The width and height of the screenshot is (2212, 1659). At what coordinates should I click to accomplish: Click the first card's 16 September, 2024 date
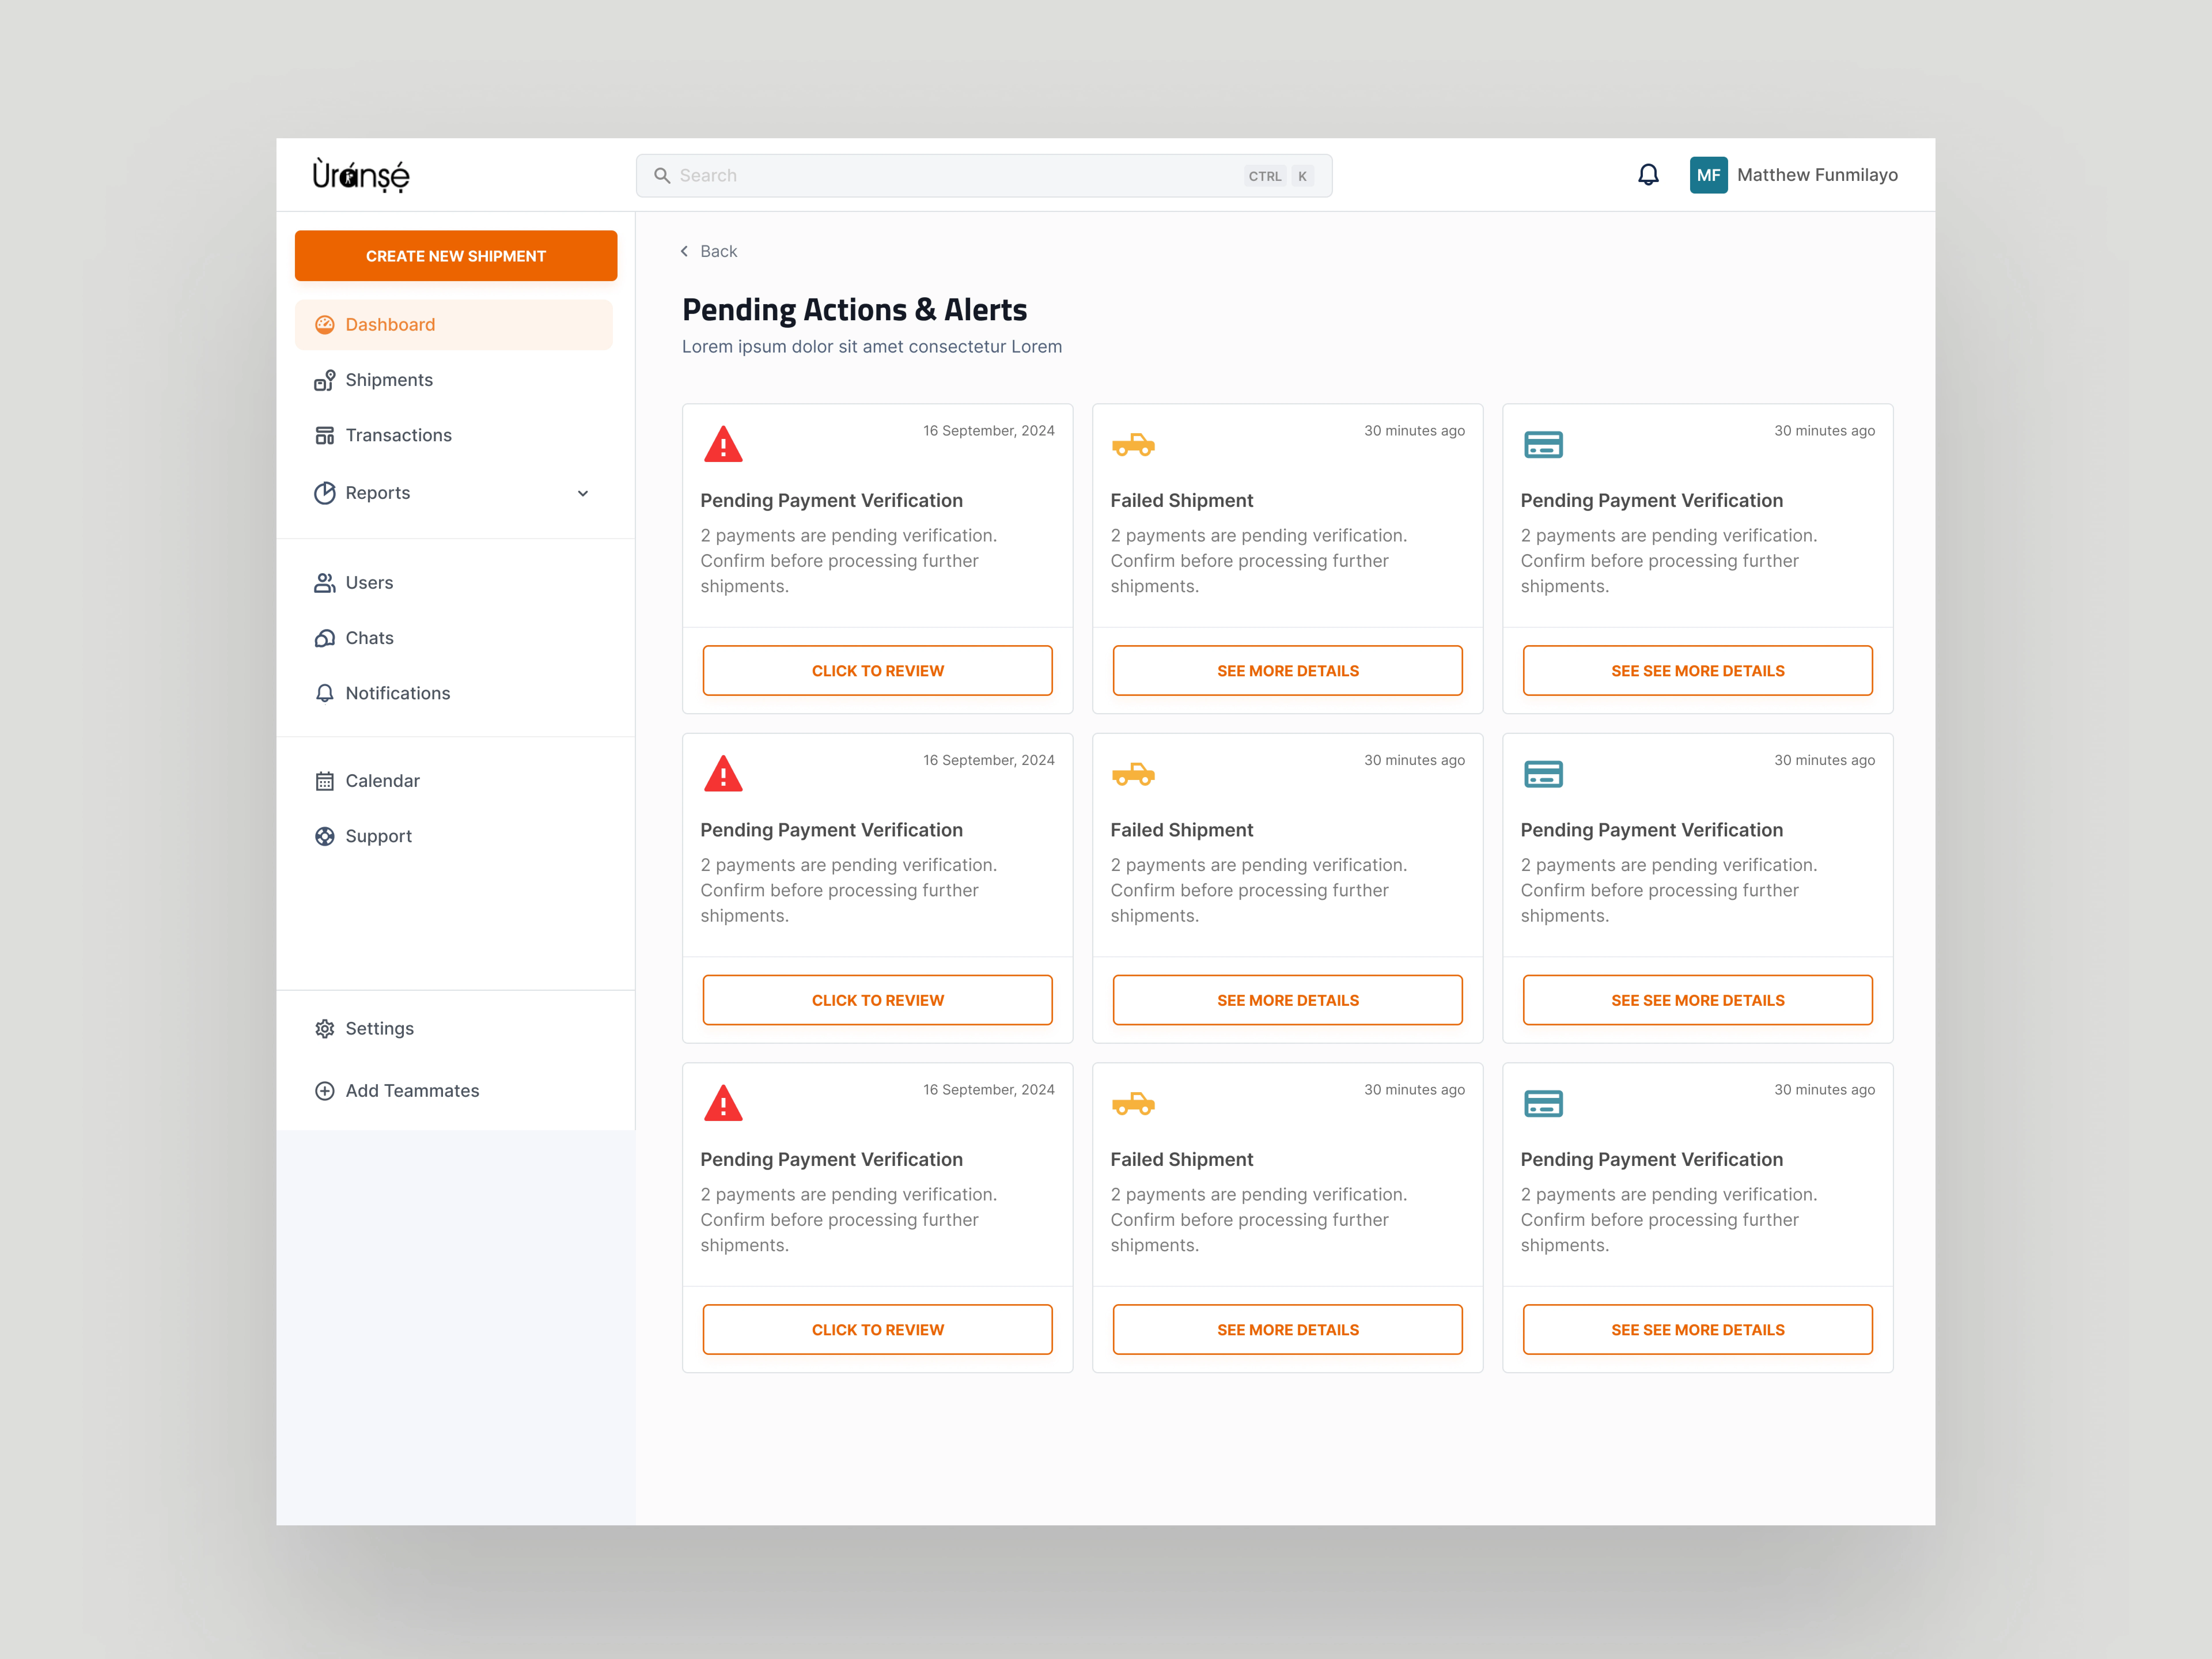(x=989, y=431)
